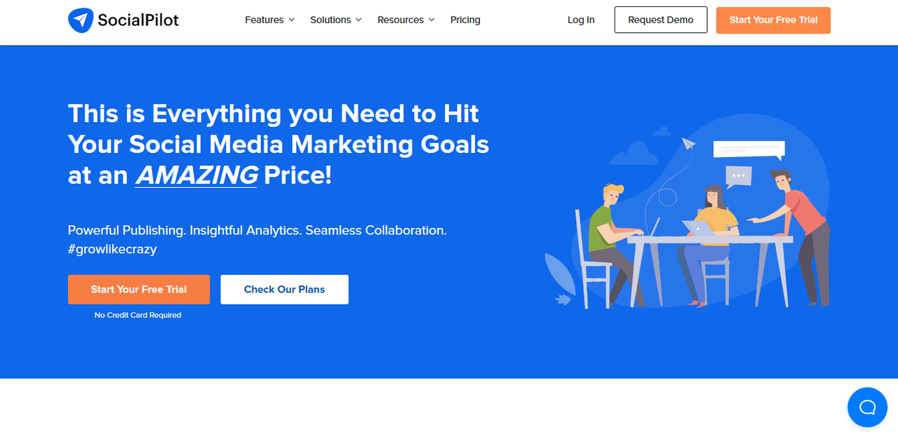Image resolution: width=898 pixels, height=432 pixels.
Task: Click the SocialPilot paper plane logo icon
Action: (x=81, y=20)
